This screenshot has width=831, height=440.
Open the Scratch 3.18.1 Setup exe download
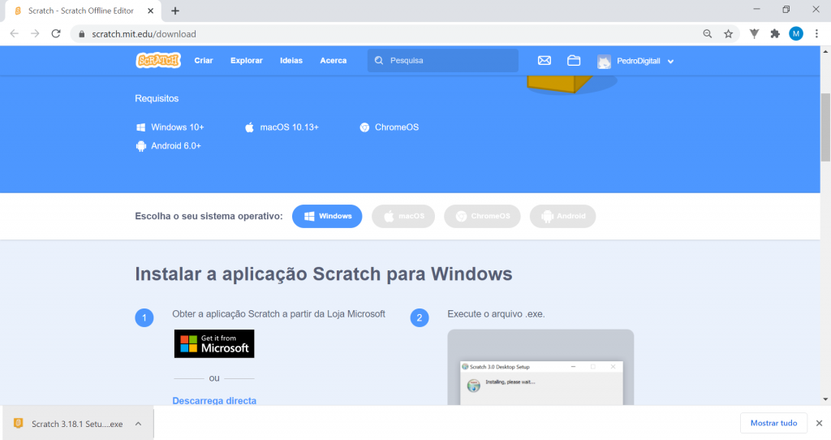(77, 424)
